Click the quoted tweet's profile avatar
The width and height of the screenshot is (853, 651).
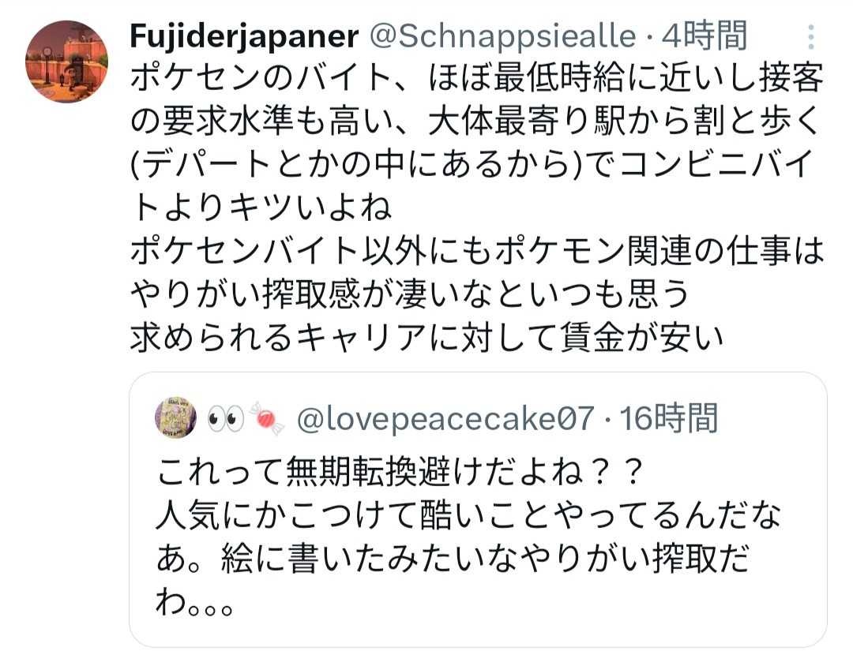tap(175, 417)
